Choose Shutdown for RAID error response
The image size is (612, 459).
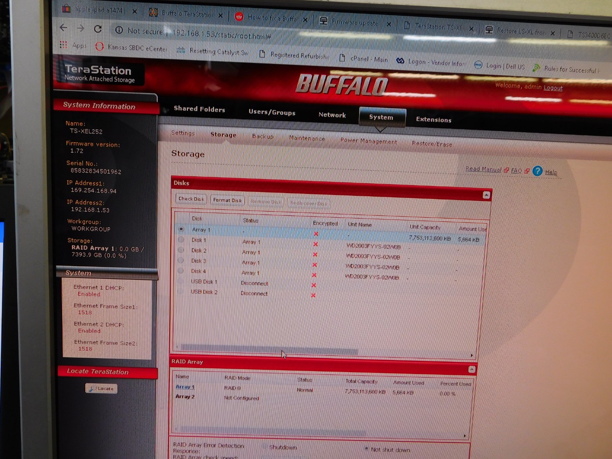tap(265, 446)
